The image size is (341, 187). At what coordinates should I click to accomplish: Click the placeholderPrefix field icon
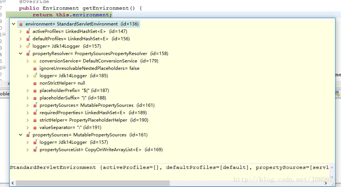[35, 91]
